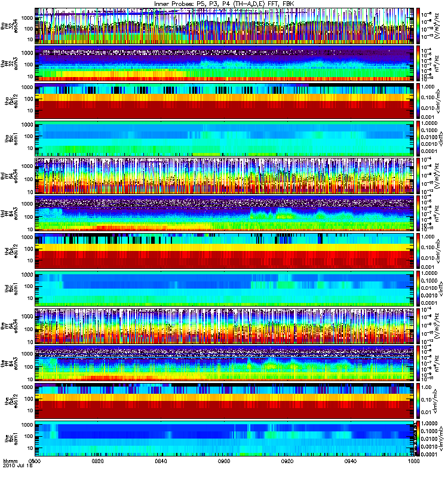Click the 0.0001 colorbar value beside thd fbk scm1

tap(429, 303)
